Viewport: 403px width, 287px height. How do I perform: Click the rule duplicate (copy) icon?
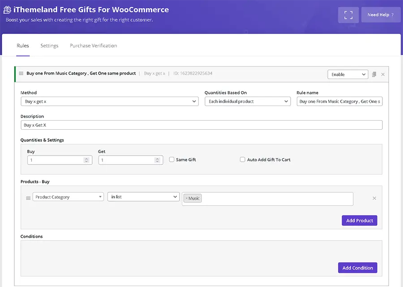coord(374,74)
